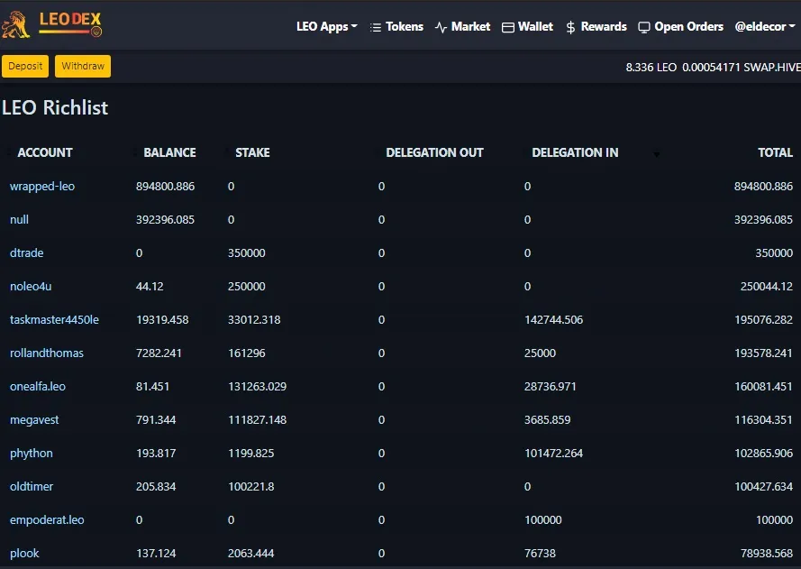Viewport: 801px width, 569px height.
Task: Open the phython account link
Action: pyautogui.click(x=32, y=453)
